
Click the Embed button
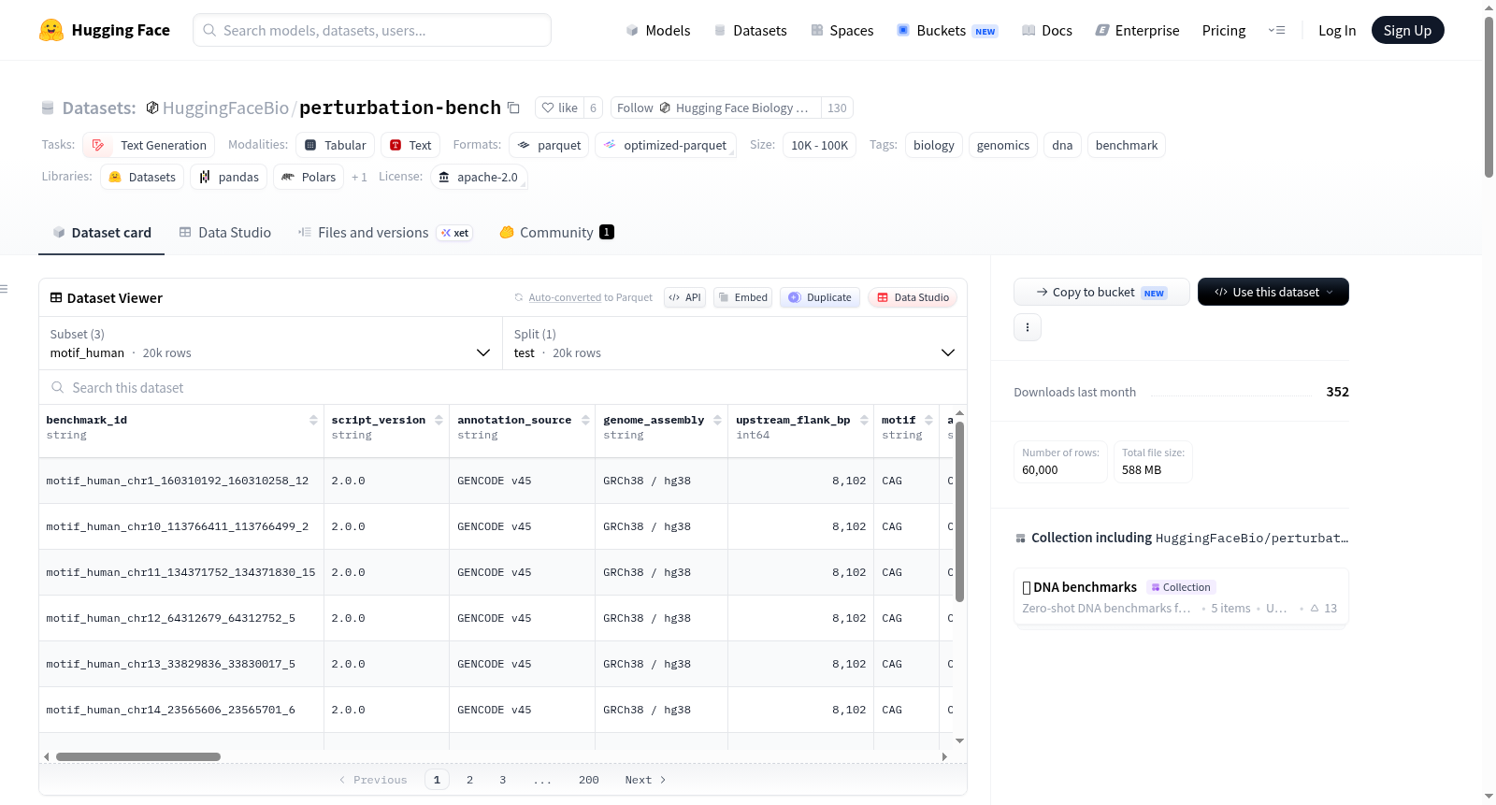(x=742, y=297)
